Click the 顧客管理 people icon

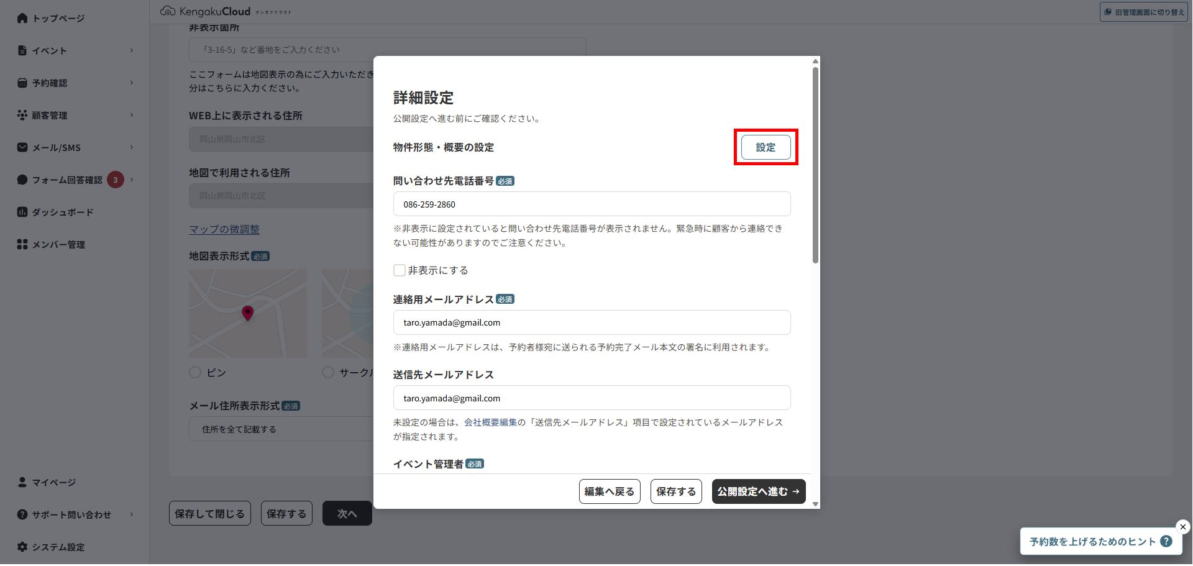22,115
